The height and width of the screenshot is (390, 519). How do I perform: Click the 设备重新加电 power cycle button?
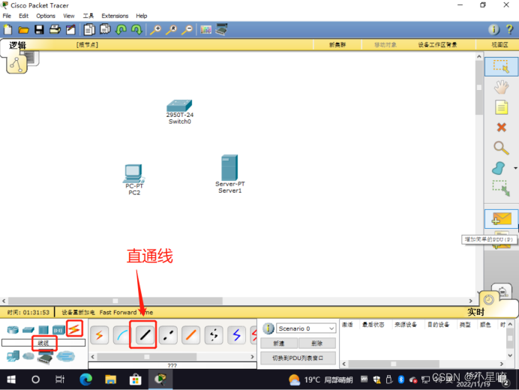pos(78,312)
